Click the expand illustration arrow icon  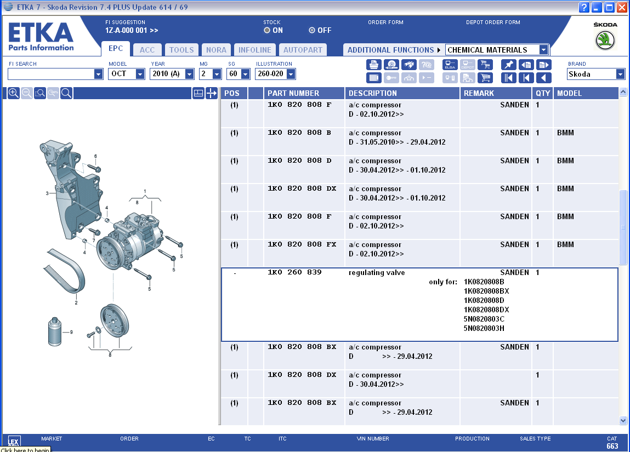pos(211,93)
